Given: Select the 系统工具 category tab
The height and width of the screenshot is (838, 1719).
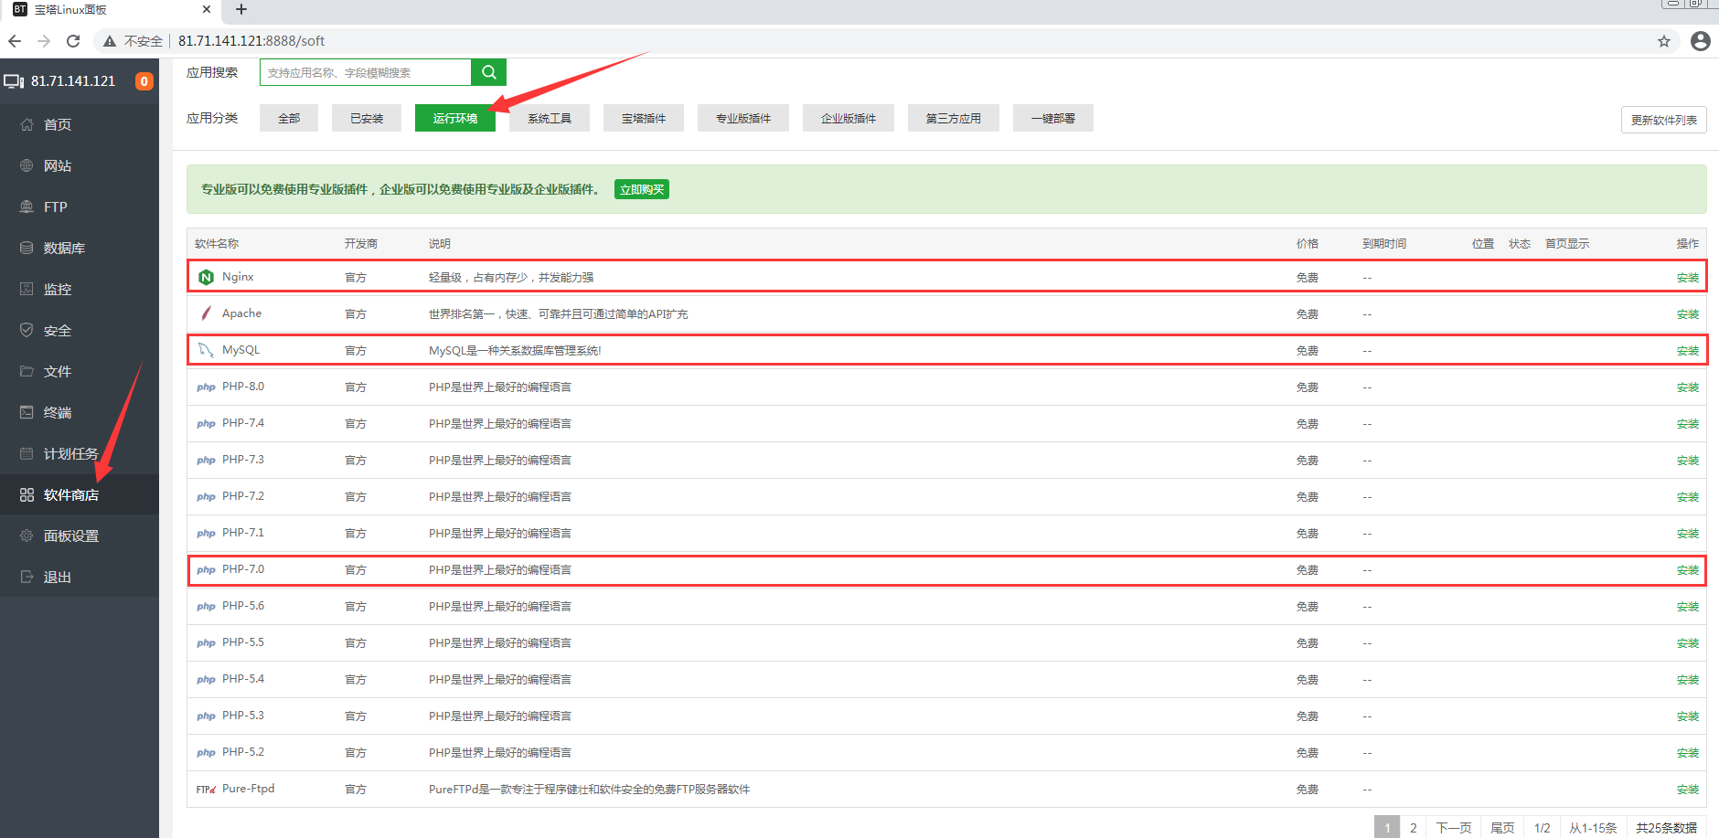Looking at the screenshot, I should (550, 118).
